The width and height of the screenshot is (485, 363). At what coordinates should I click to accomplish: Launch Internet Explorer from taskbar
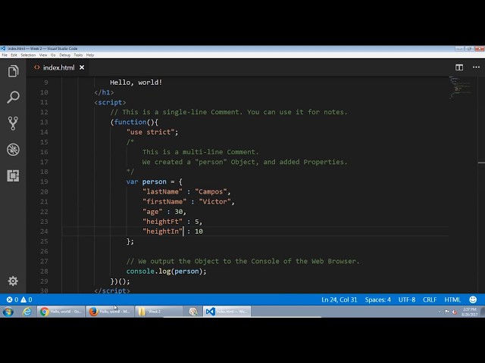27,312
